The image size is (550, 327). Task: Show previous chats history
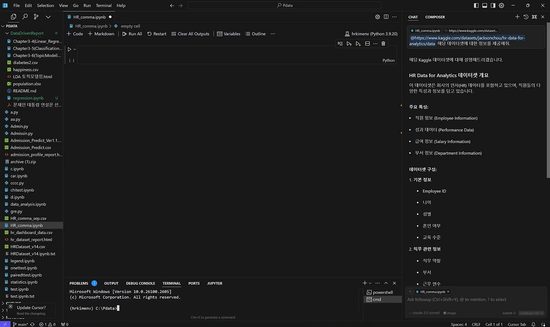point(526,17)
